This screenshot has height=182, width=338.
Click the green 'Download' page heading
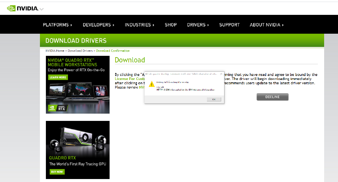pos(130,60)
